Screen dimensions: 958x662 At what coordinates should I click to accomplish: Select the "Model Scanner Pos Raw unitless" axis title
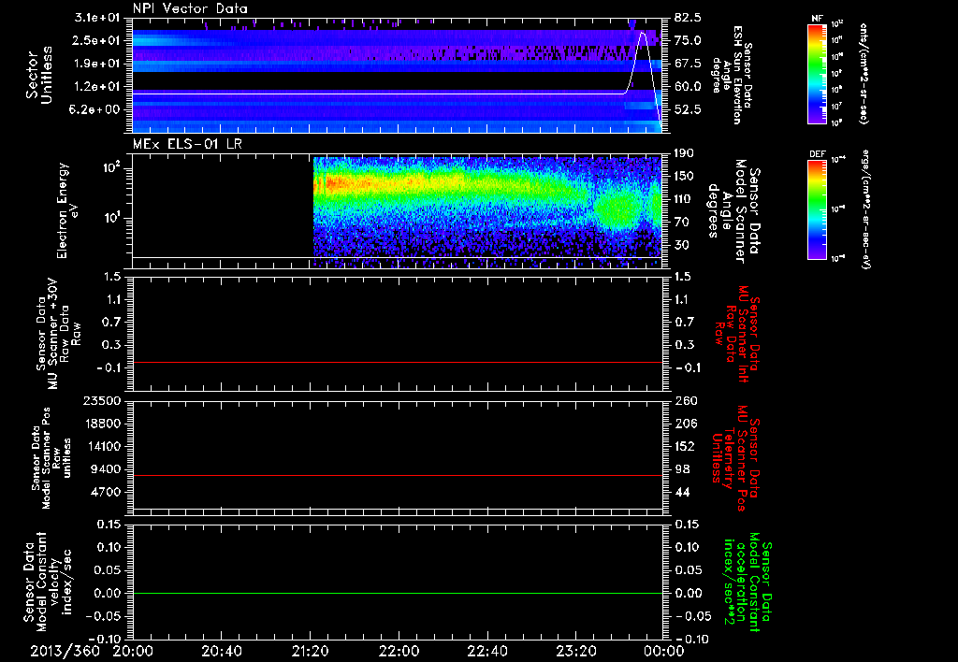[51, 458]
